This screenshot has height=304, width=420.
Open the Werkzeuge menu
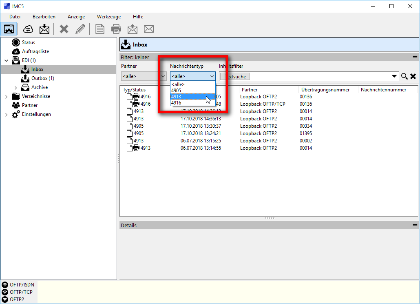109,17
